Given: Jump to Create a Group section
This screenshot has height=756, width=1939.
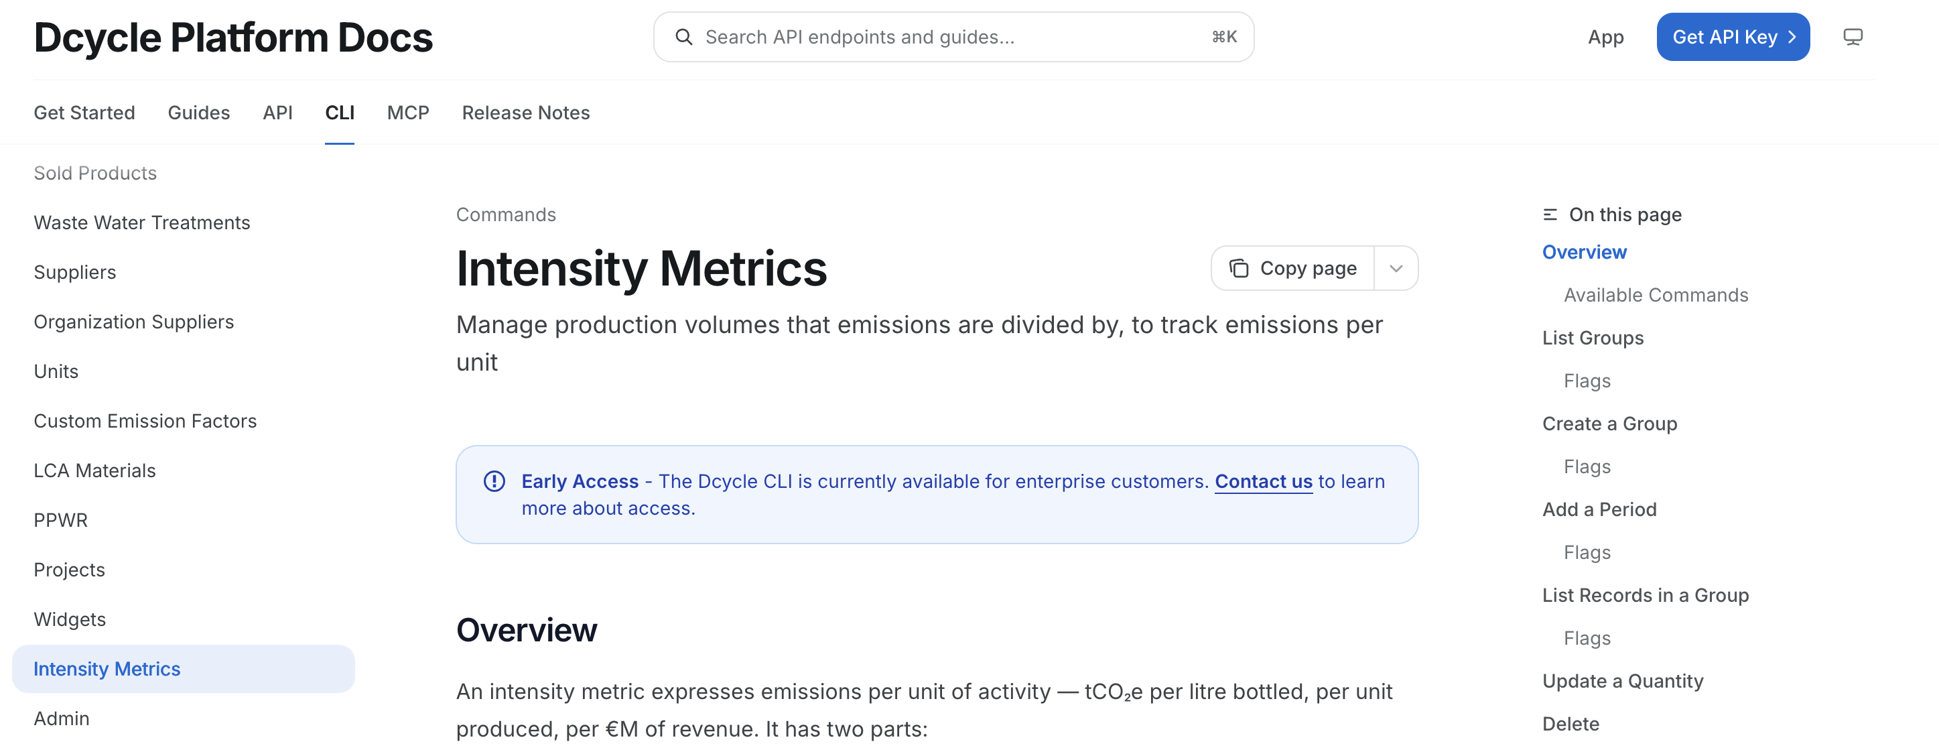Looking at the screenshot, I should tap(1609, 424).
